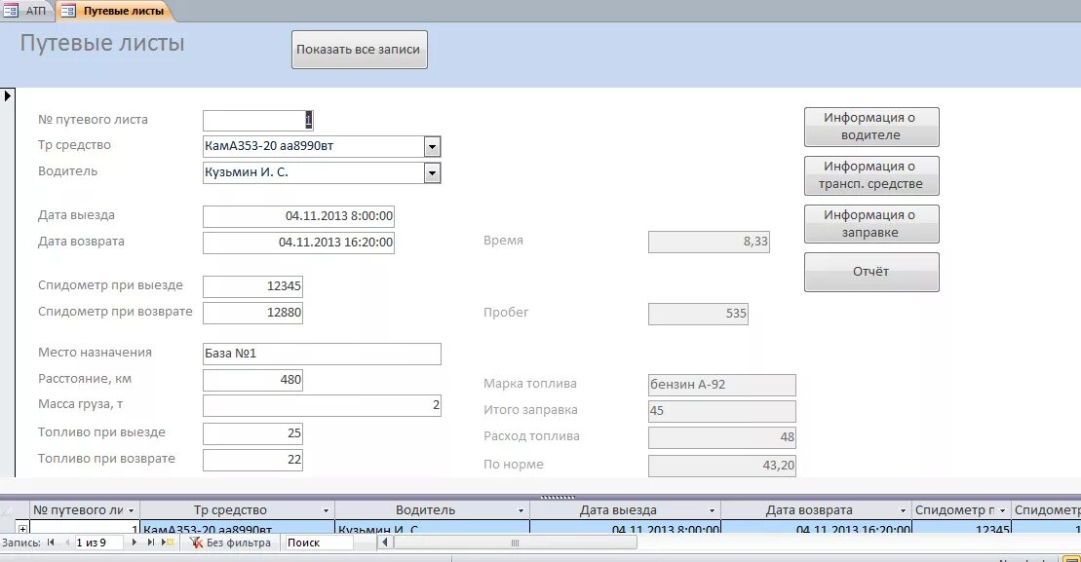This screenshot has width=1081, height=562.
Task: Click Расстояние, км field 480
Action: pyautogui.click(x=253, y=380)
